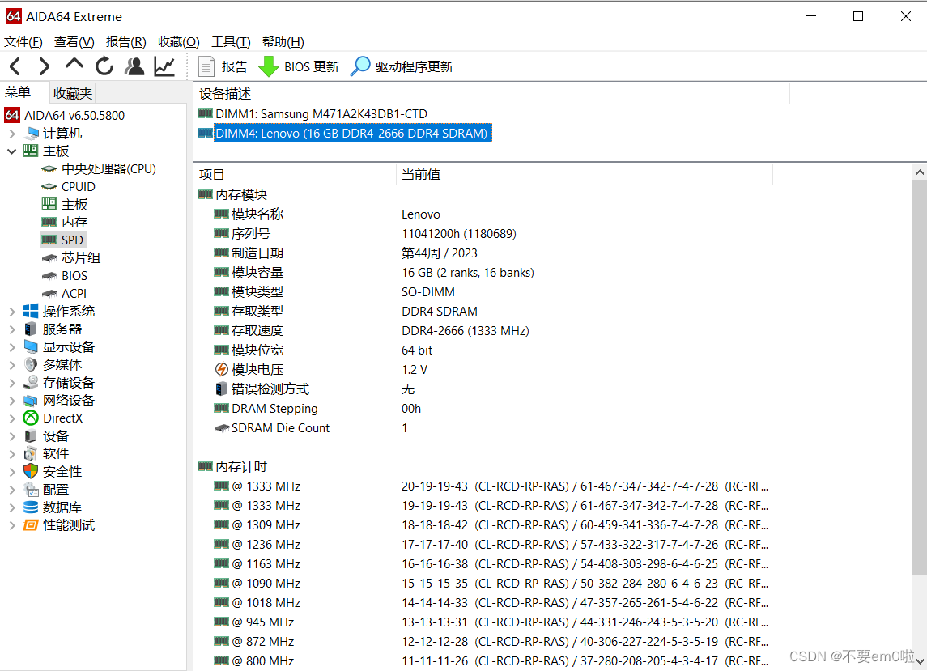The image size is (927, 671).
Task: Select DIMM4: Lenovo 16 GB DDR4-2666 device
Action: coord(351,134)
